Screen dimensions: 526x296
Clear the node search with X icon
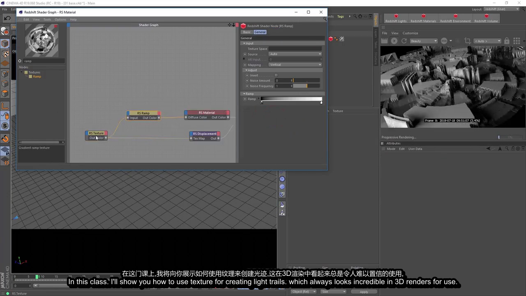tap(20, 61)
